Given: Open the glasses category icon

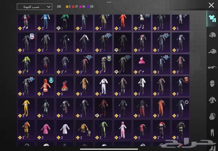Looking at the screenshot, I should tap(211, 67).
